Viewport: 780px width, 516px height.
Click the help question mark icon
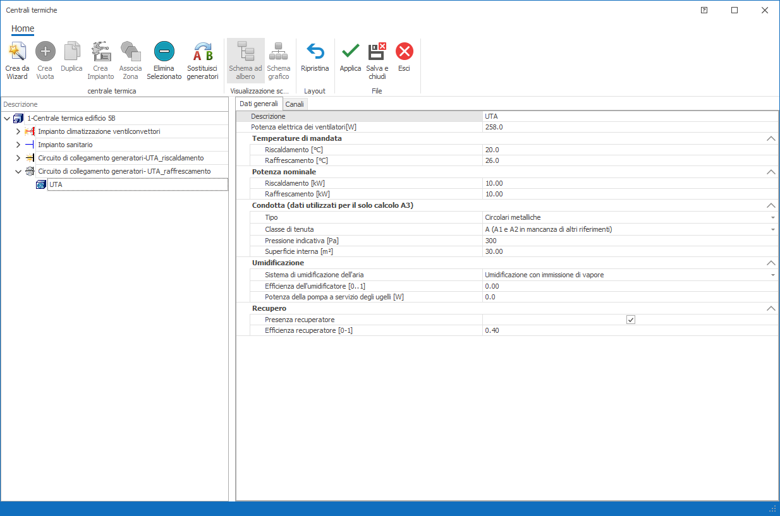(704, 10)
